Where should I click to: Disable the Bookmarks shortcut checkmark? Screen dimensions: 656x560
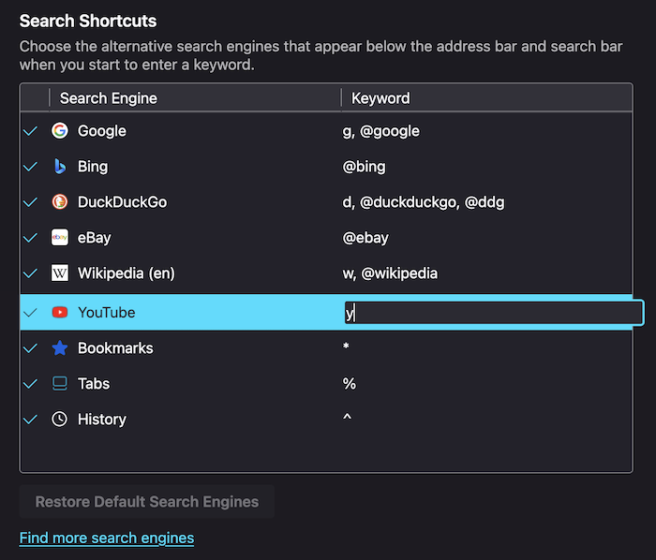tap(31, 348)
